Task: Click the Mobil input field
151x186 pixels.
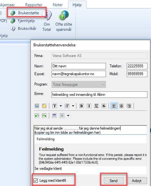Action: click(x=137, y=74)
